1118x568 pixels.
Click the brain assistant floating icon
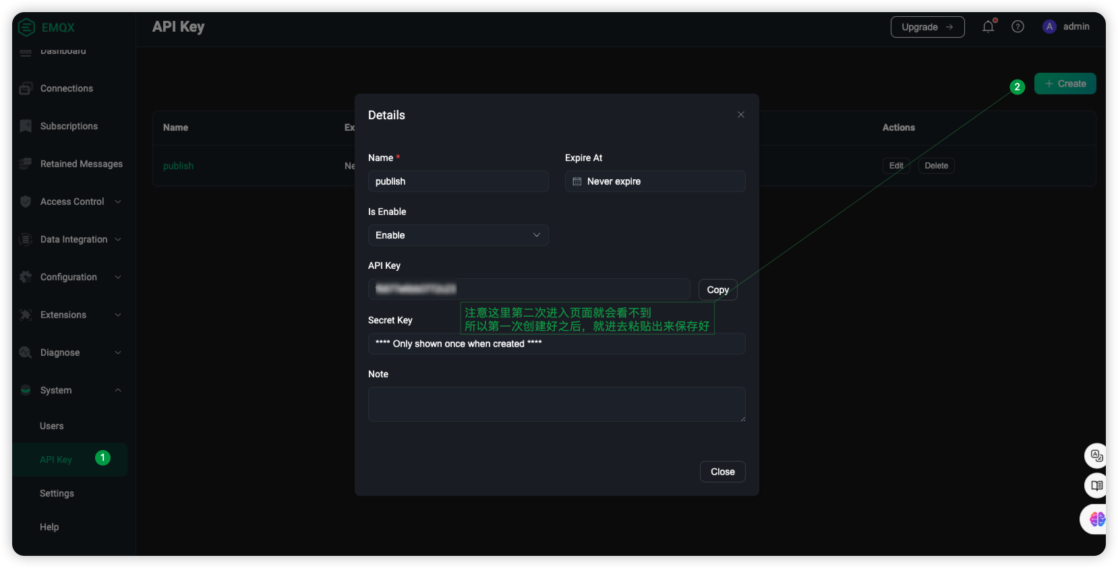(1096, 519)
